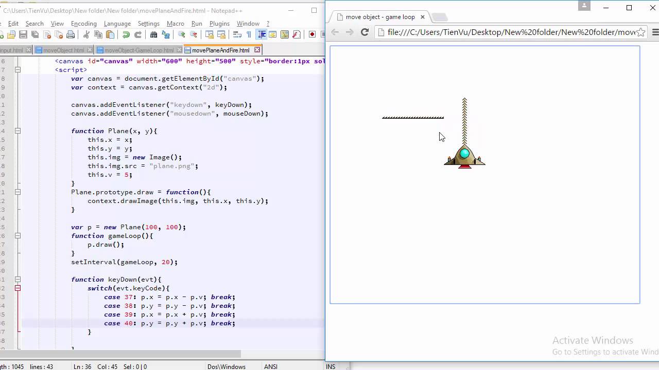Open the Document Map panel icon
The image size is (659, 370).
285,34
